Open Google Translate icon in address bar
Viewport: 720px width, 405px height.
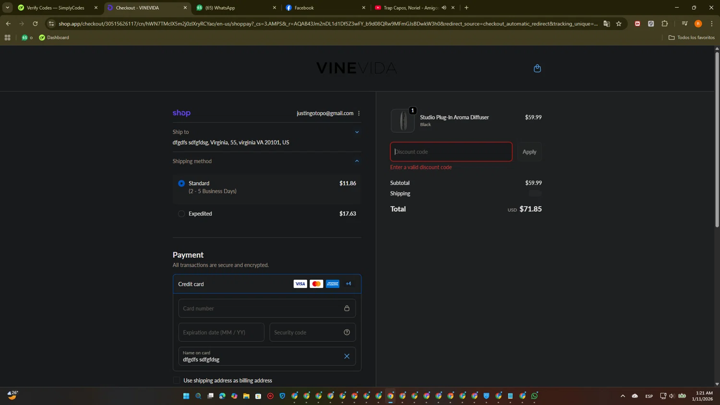[607, 24]
